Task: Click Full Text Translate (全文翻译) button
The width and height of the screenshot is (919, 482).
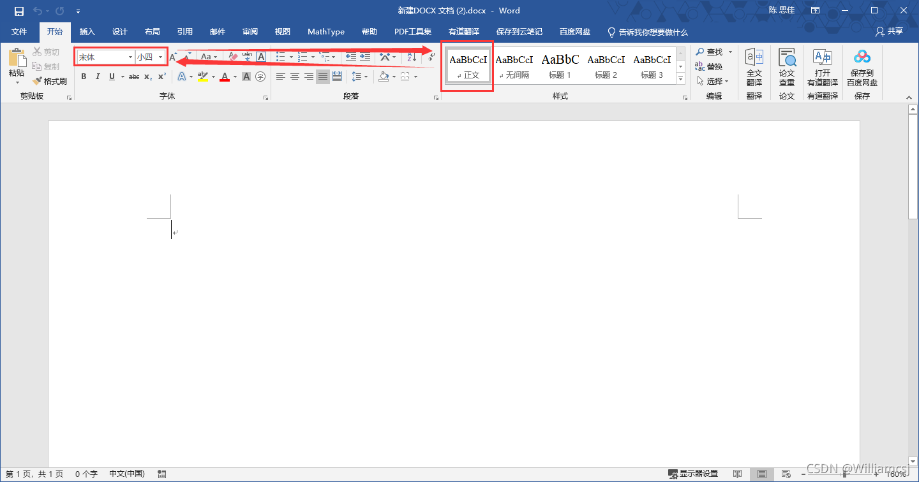Action: pos(754,67)
